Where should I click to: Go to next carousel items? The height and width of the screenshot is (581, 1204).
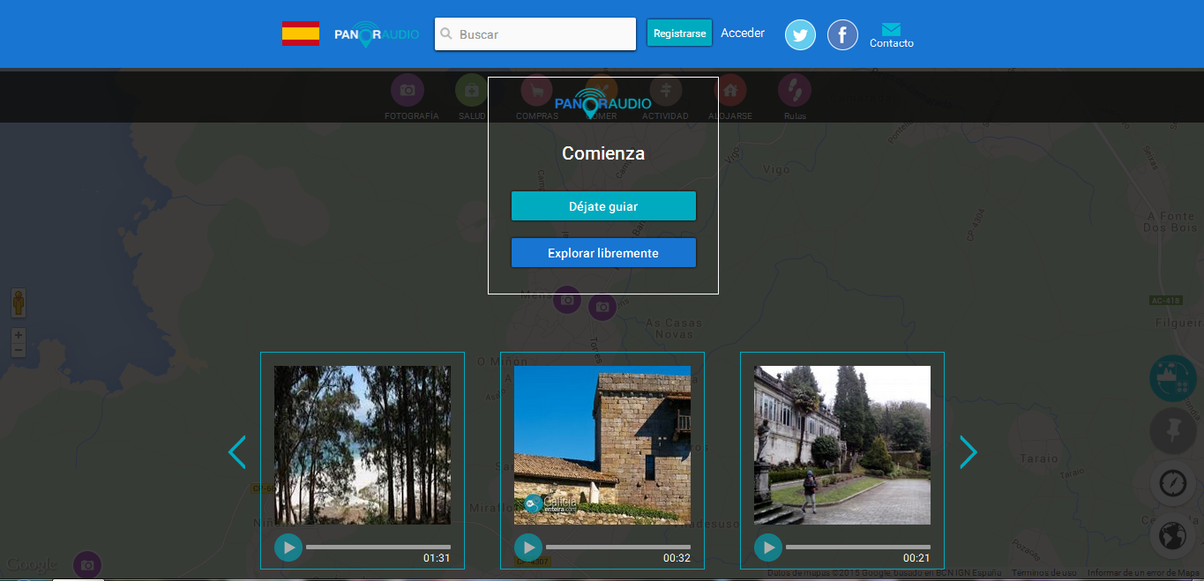[x=968, y=452]
